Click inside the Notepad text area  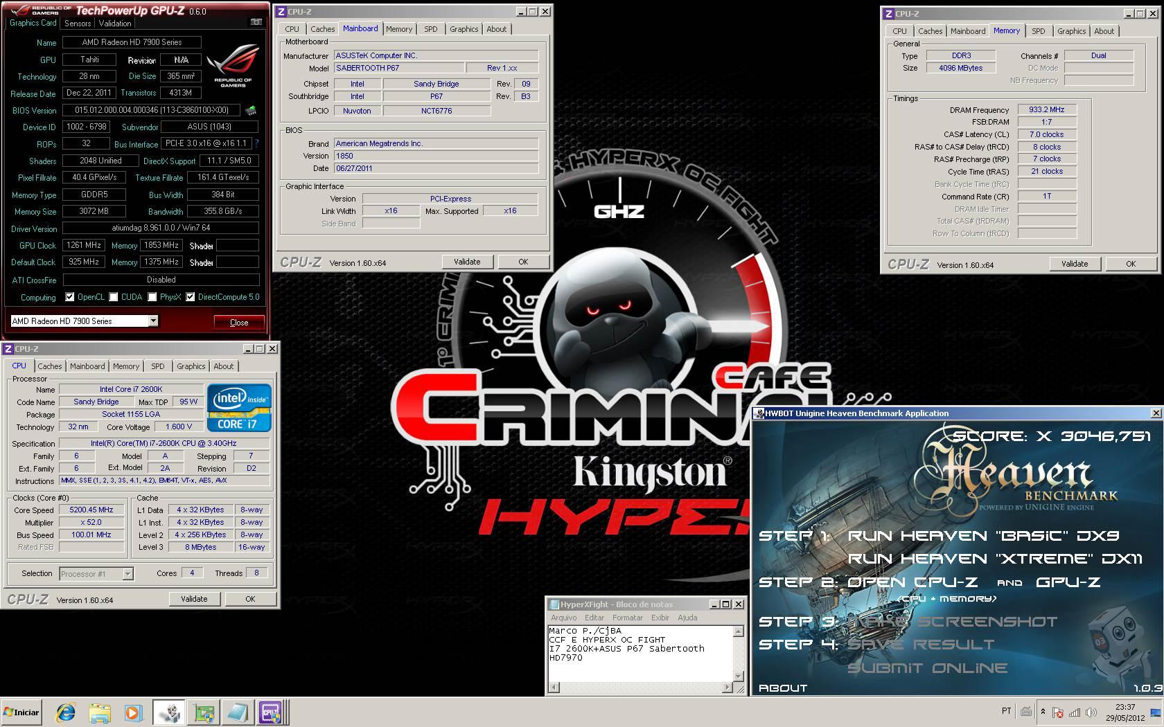[640, 654]
